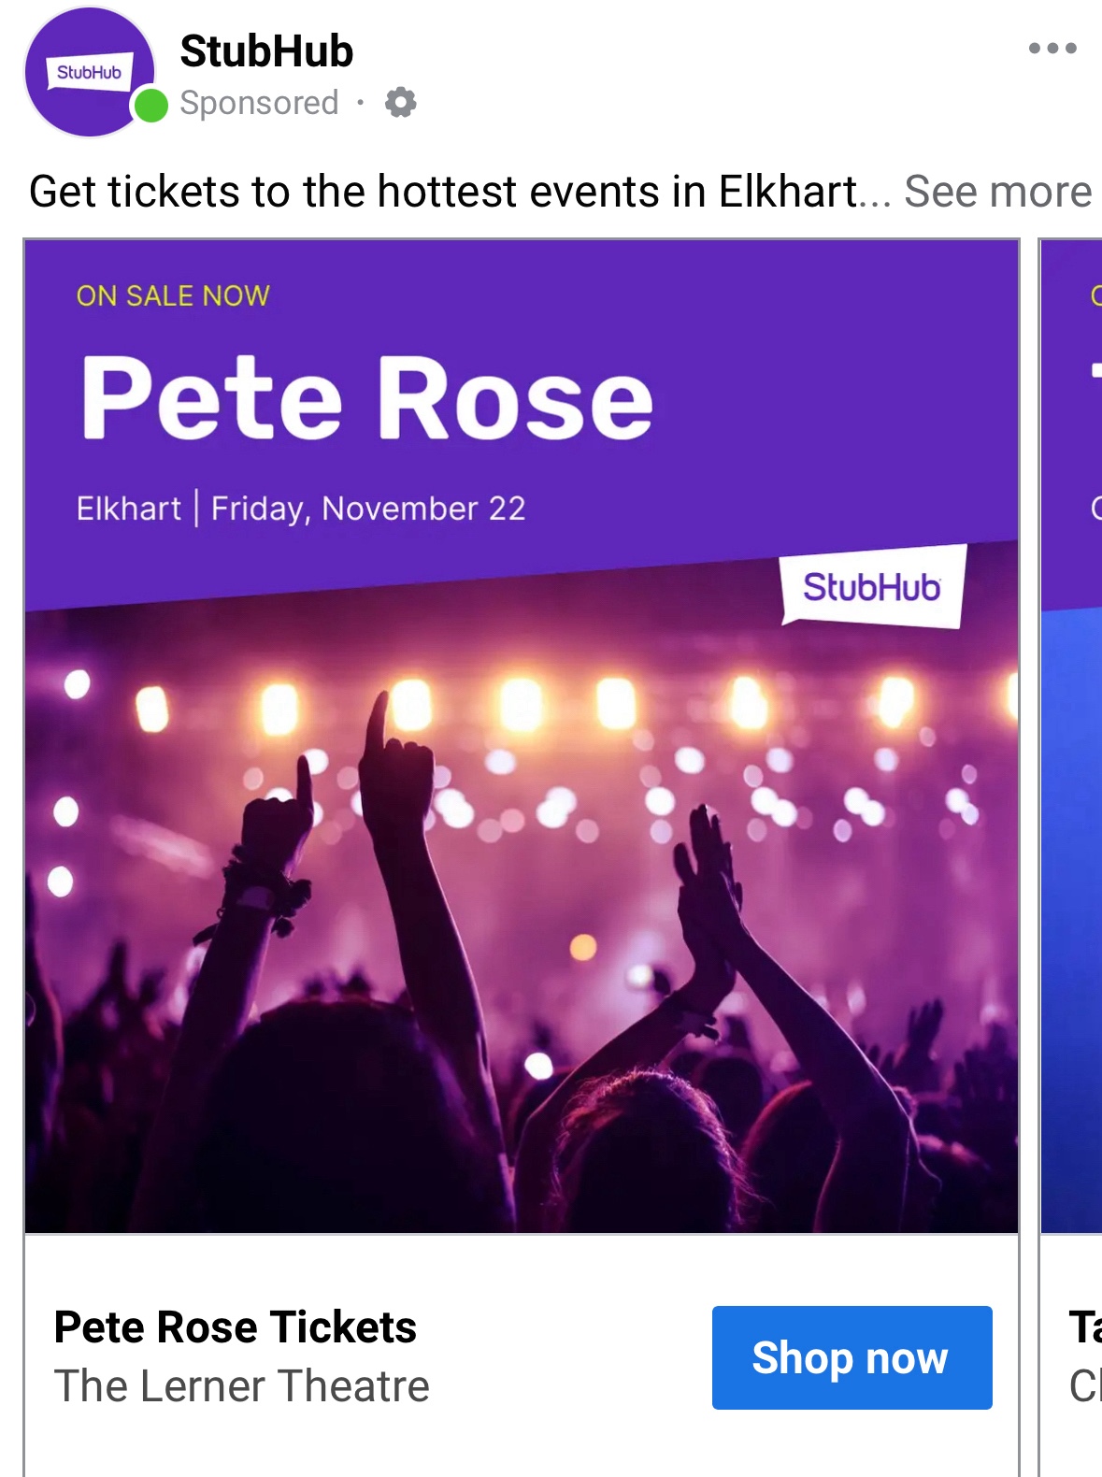
Task: Click the Sponsored label
Action: coord(259,103)
